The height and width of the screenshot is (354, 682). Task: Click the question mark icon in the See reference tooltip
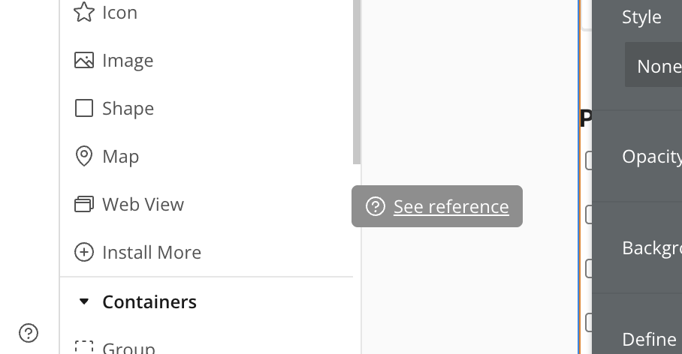pos(376,206)
